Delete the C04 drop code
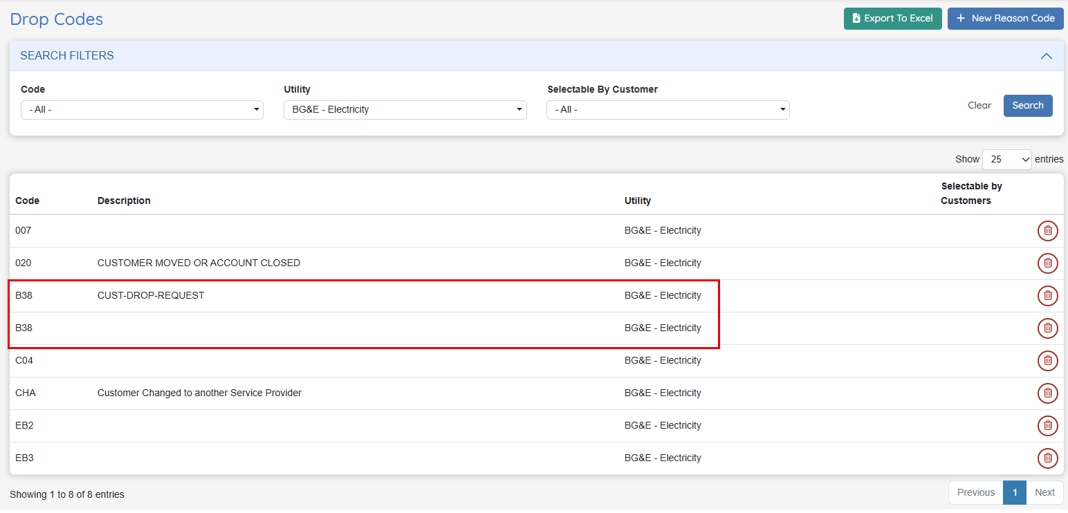 pyautogui.click(x=1047, y=361)
